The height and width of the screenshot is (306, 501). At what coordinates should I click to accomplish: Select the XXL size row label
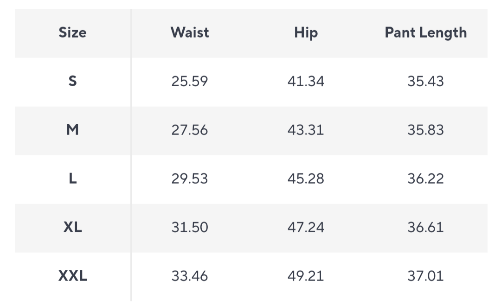pos(72,276)
